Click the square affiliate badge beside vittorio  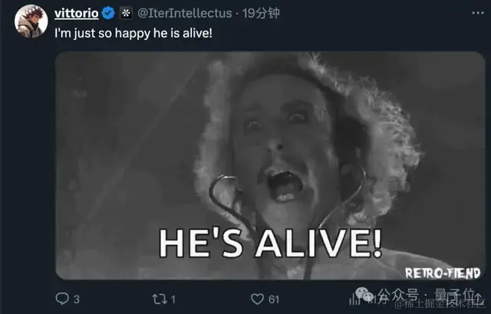126,13
